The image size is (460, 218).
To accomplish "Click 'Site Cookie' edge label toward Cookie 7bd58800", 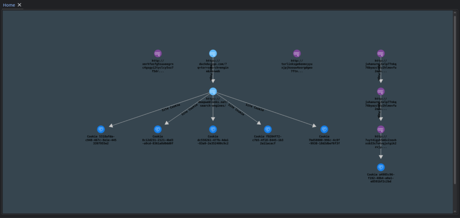I will 255,108.
